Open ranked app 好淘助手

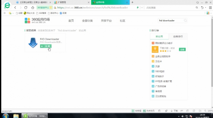pyautogui.click(x=159, y=76)
